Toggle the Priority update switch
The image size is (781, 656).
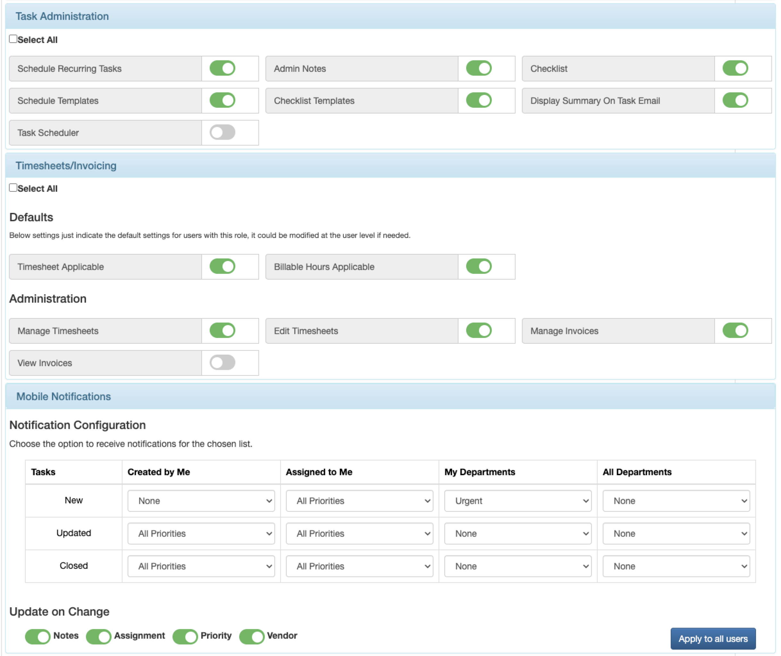(185, 636)
